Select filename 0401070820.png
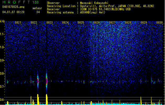Image resolution: width=165 pixels, height=105 pixels. click(x=13, y=7)
